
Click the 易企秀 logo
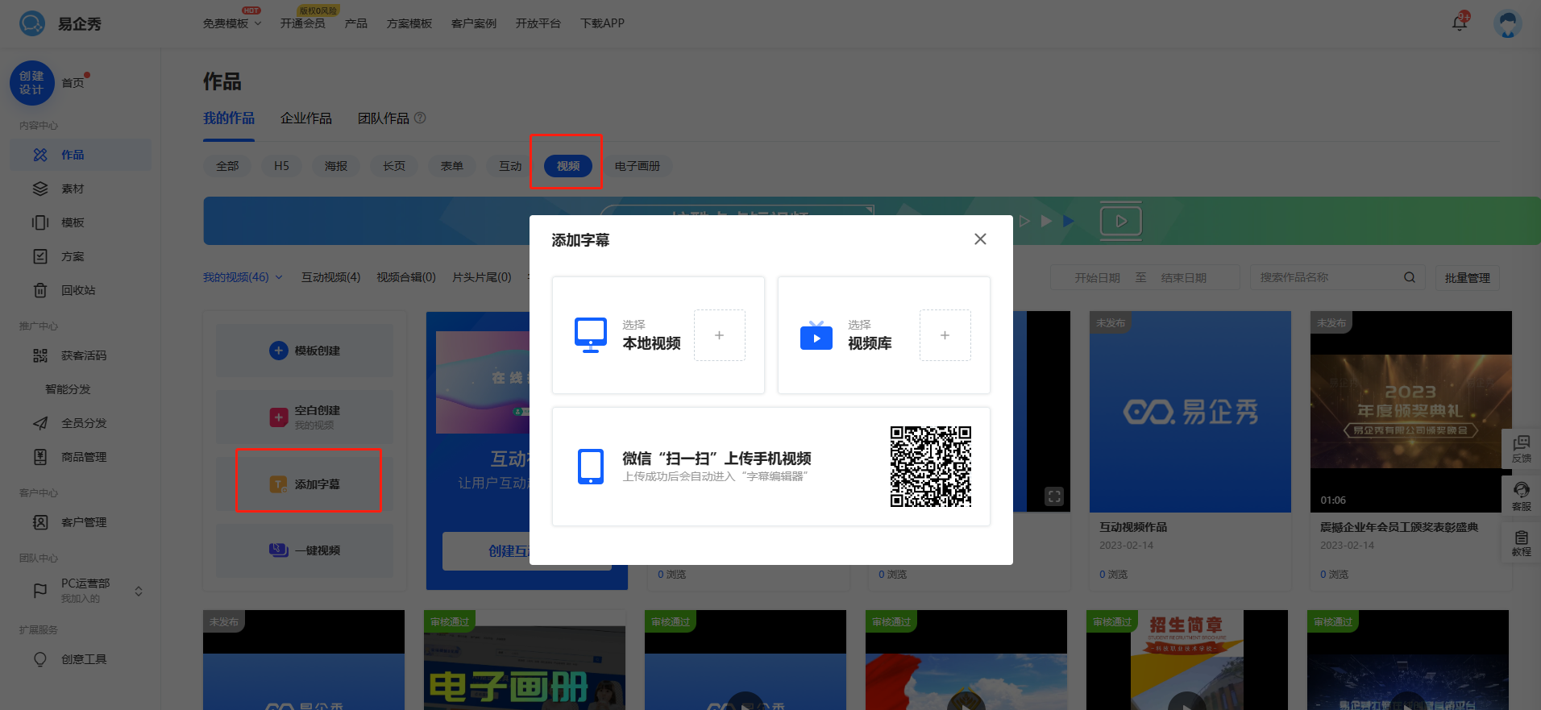pos(60,23)
